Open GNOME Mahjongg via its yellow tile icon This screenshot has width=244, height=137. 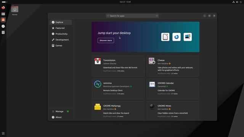pos(98,107)
